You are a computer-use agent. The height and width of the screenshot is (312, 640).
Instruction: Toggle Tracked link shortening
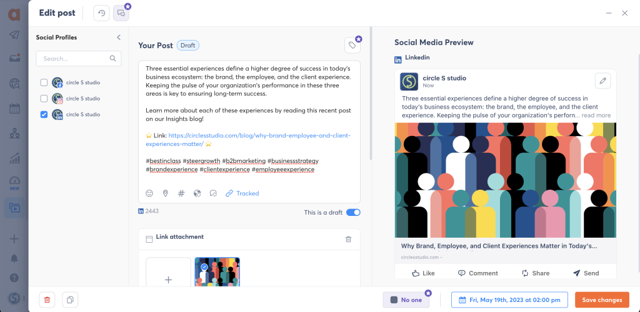point(242,193)
